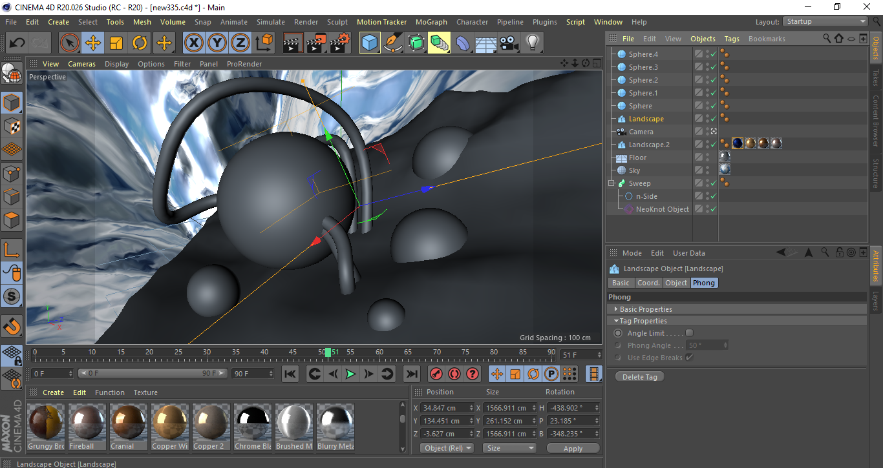
Task: Click Make Editable icon in left toolbar
Action: pos(12,74)
